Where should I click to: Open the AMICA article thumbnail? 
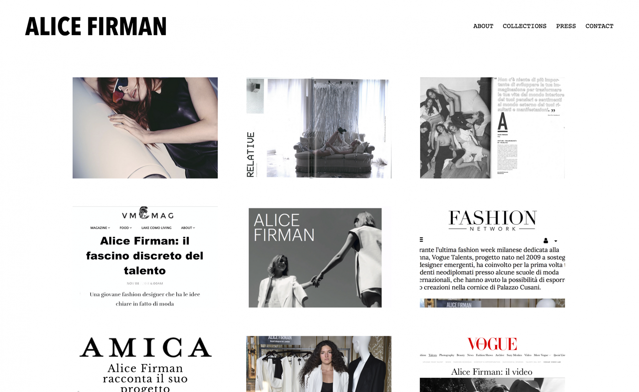145,364
